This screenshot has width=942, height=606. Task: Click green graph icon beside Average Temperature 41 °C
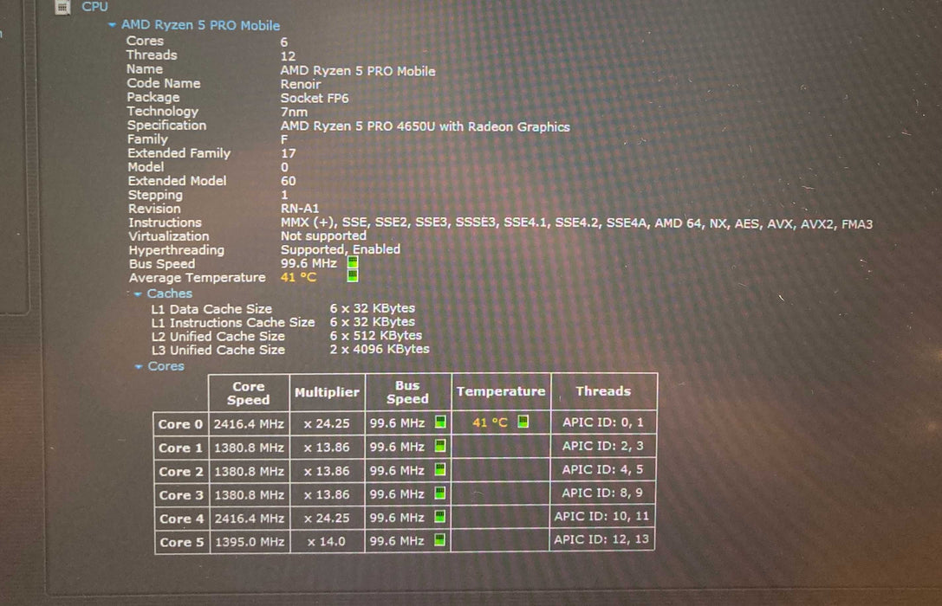(x=353, y=276)
